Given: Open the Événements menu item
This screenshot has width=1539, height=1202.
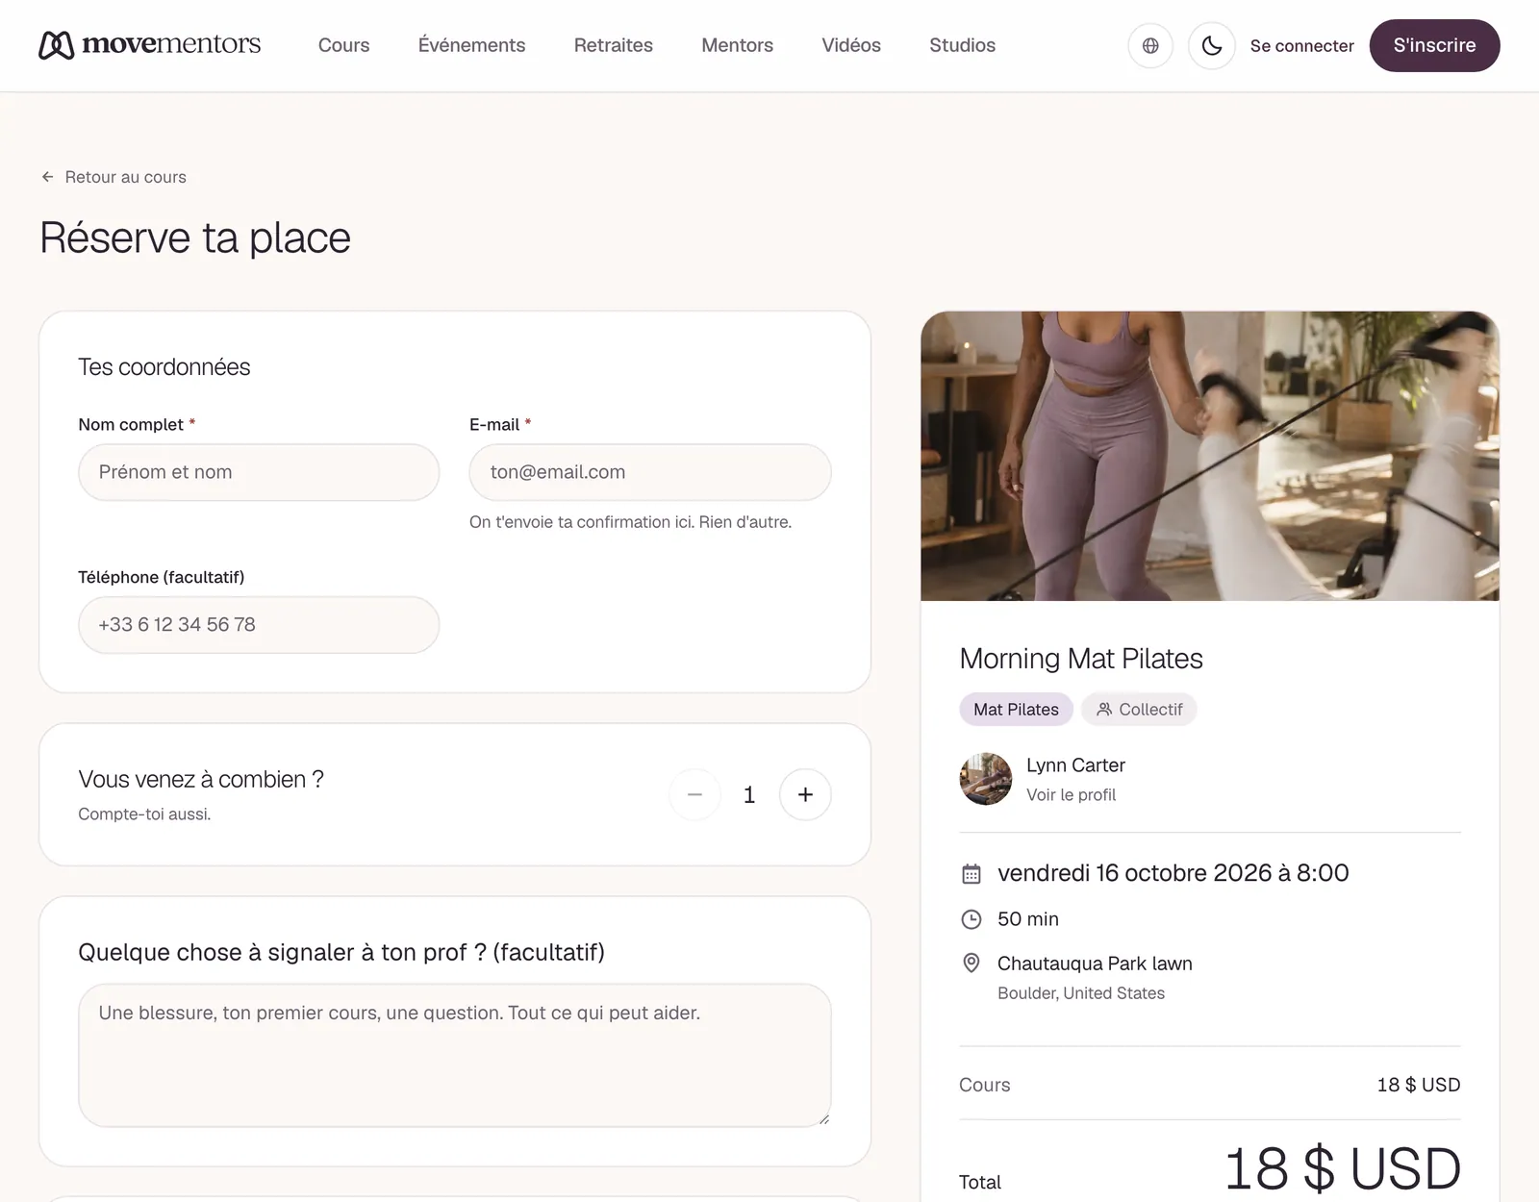Looking at the screenshot, I should point(471,45).
